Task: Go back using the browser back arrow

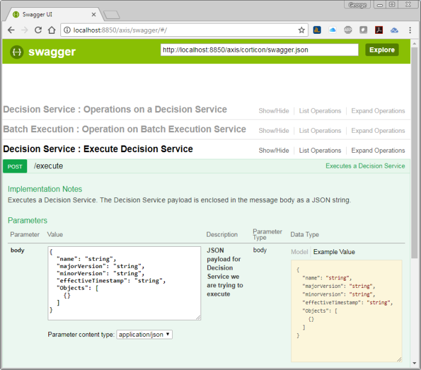Action: click(x=11, y=30)
